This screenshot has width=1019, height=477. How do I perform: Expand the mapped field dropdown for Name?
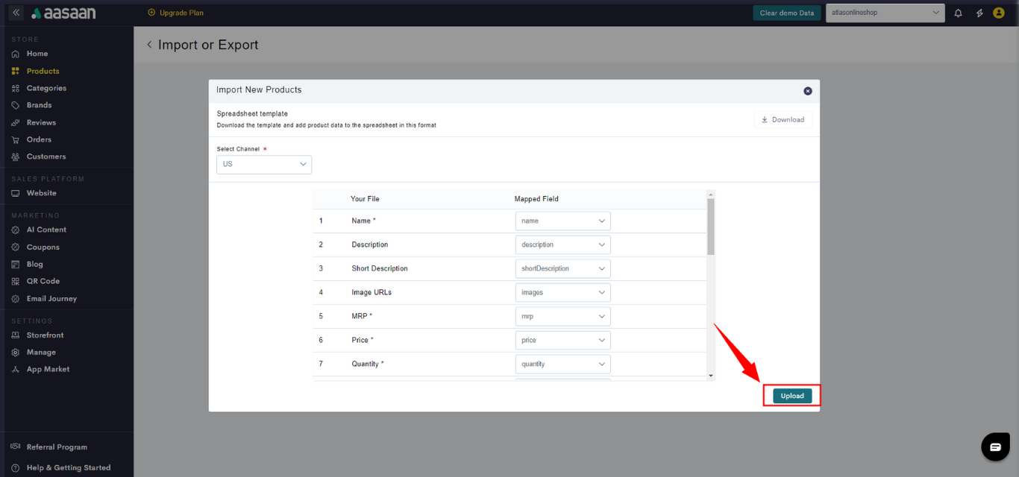pyautogui.click(x=562, y=221)
